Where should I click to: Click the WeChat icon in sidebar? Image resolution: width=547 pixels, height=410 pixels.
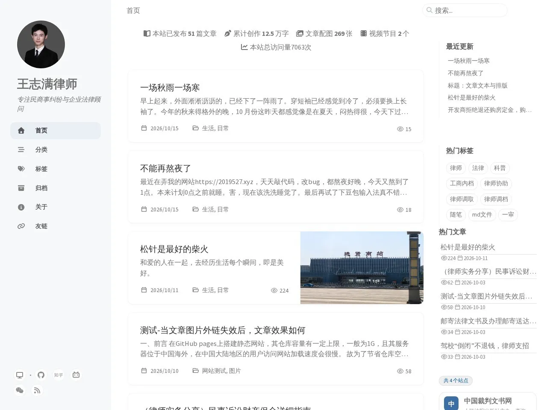[x=20, y=390]
